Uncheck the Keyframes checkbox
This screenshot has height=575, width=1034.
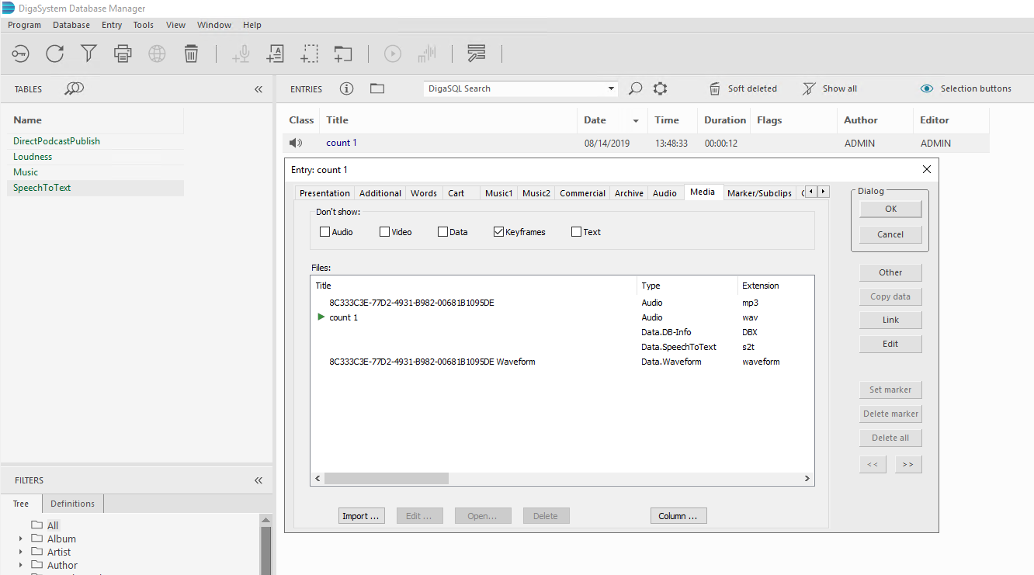point(498,232)
